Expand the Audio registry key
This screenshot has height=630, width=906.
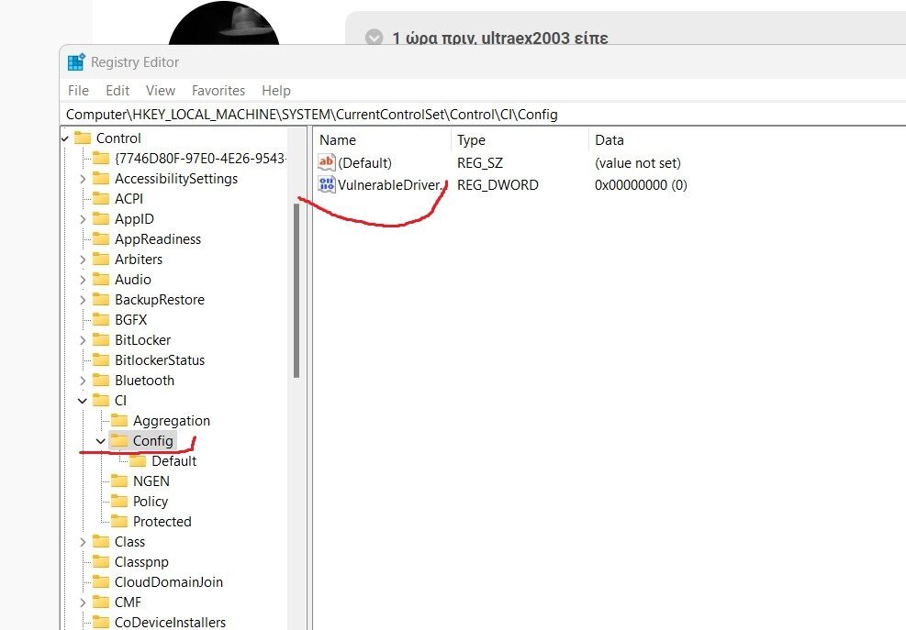tap(83, 280)
